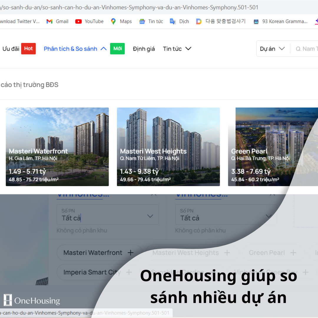The height and width of the screenshot is (318, 318).
Task: Open the Dịch translate bookmark
Action: [x=180, y=21]
